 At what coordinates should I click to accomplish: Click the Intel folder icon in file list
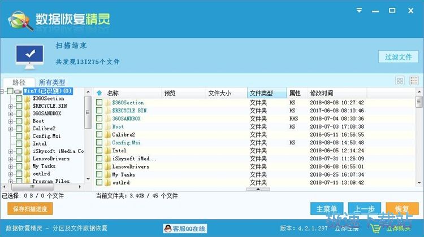click(107, 151)
